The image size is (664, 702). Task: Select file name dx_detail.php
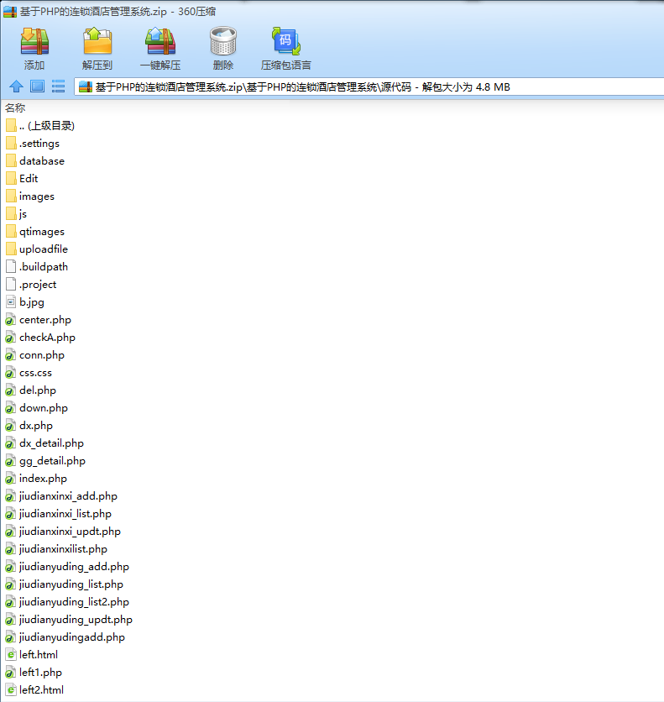point(51,443)
